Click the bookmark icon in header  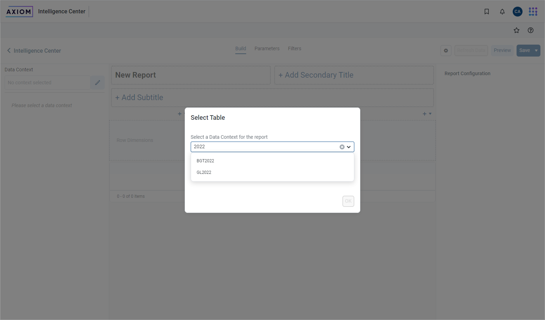(x=486, y=12)
